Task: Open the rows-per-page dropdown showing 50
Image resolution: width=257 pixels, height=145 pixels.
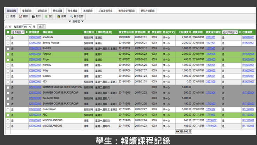Action: pyautogui.click(x=27, y=27)
